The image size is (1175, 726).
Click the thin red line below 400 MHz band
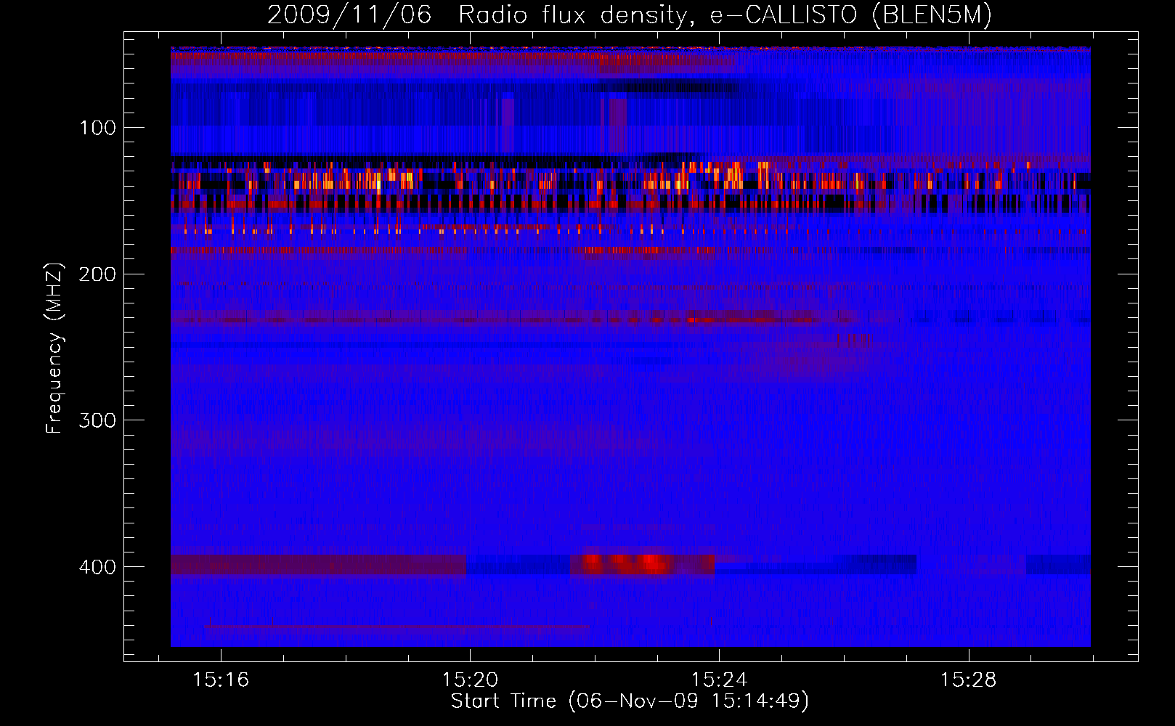397,626
